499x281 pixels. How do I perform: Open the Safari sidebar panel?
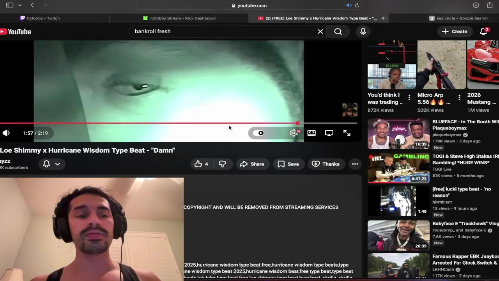pos(10,5)
